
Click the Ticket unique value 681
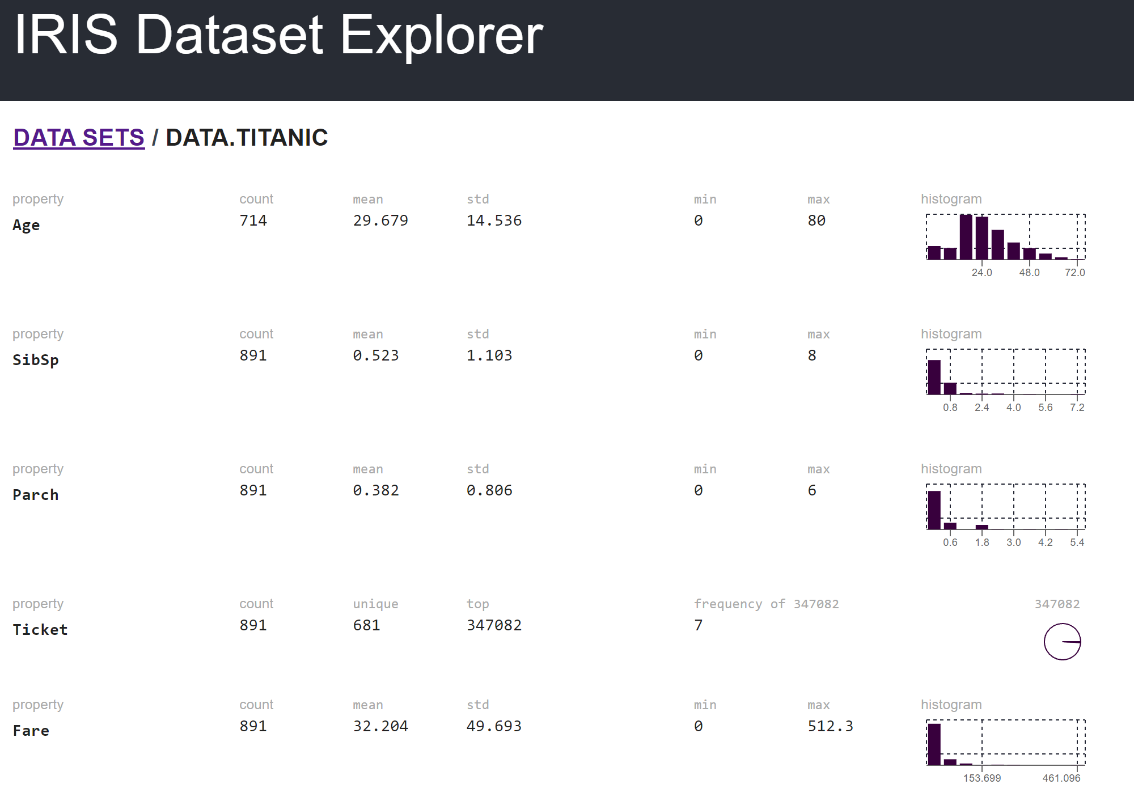(367, 625)
